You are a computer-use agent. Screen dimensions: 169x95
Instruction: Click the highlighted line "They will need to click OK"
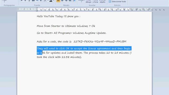pos(84,49)
